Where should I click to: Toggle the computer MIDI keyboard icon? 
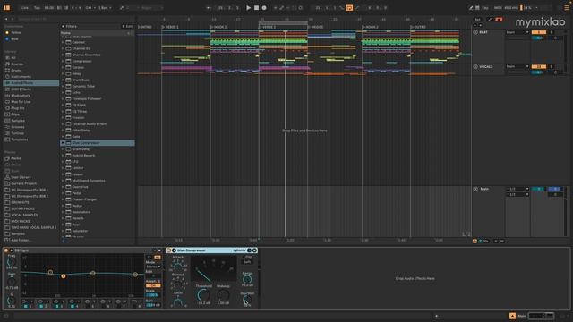(477, 8)
